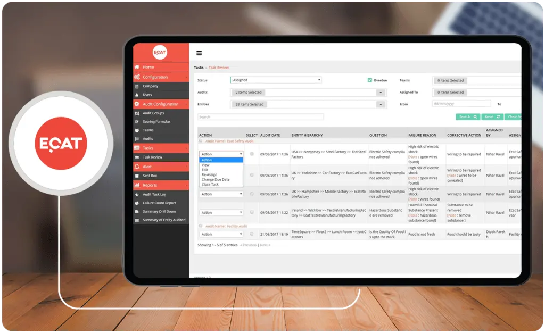Click the Close button next to Reset
545x333 pixels.
click(513, 116)
